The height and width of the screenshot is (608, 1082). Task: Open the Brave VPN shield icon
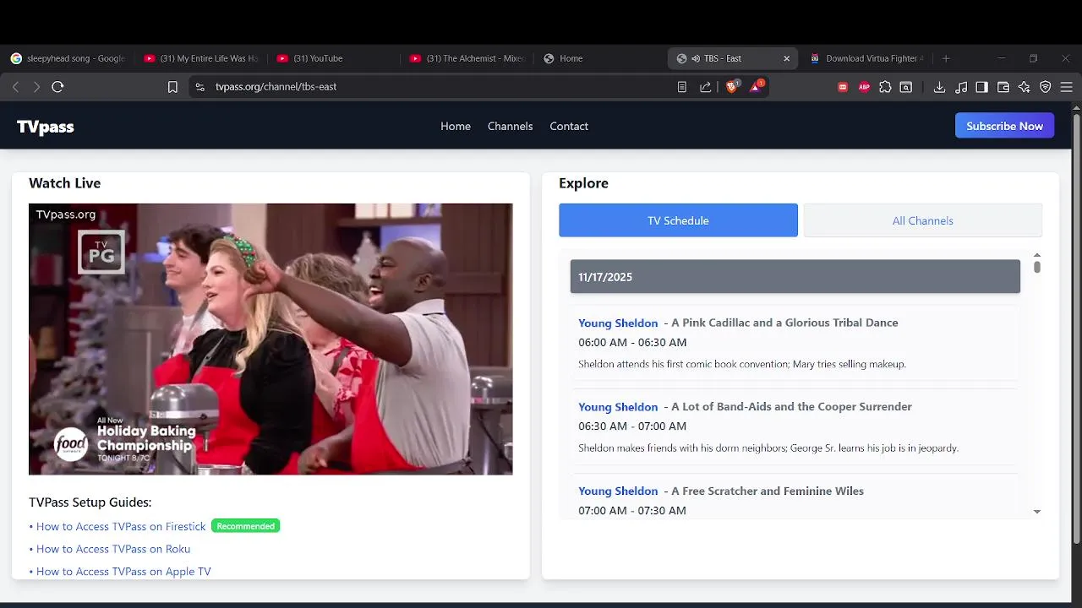pyautogui.click(x=1046, y=87)
